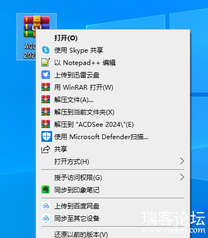This screenshot has width=208, height=238.
Task: Expand the 授予访问权限(G) submenu arrow
Action: [182, 177]
